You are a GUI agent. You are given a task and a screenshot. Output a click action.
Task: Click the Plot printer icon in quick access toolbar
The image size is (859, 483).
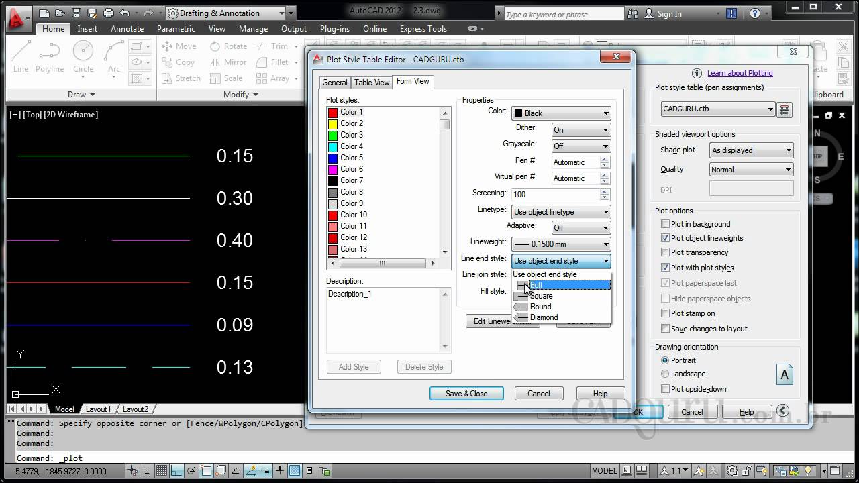tap(108, 13)
